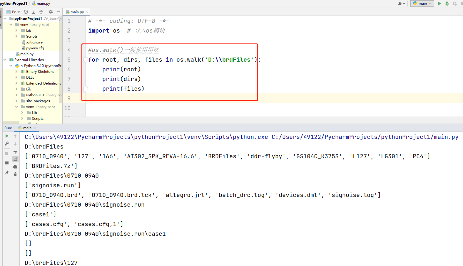Screen dimensions: 463x266
Task: Click the coding UTF-8 comment line
Action: point(129,21)
